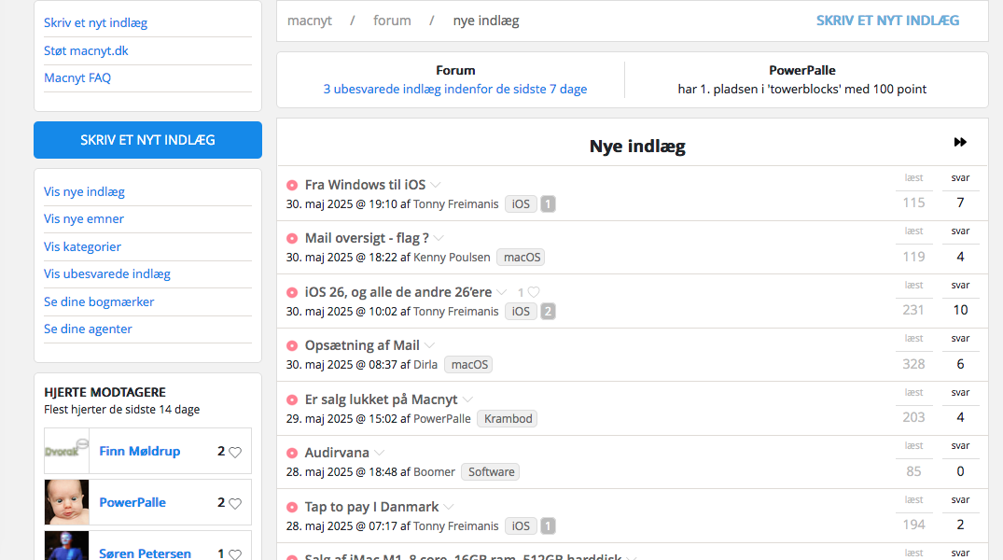Expand chevron next to Mail oversigt - flag ?

[439, 238]
